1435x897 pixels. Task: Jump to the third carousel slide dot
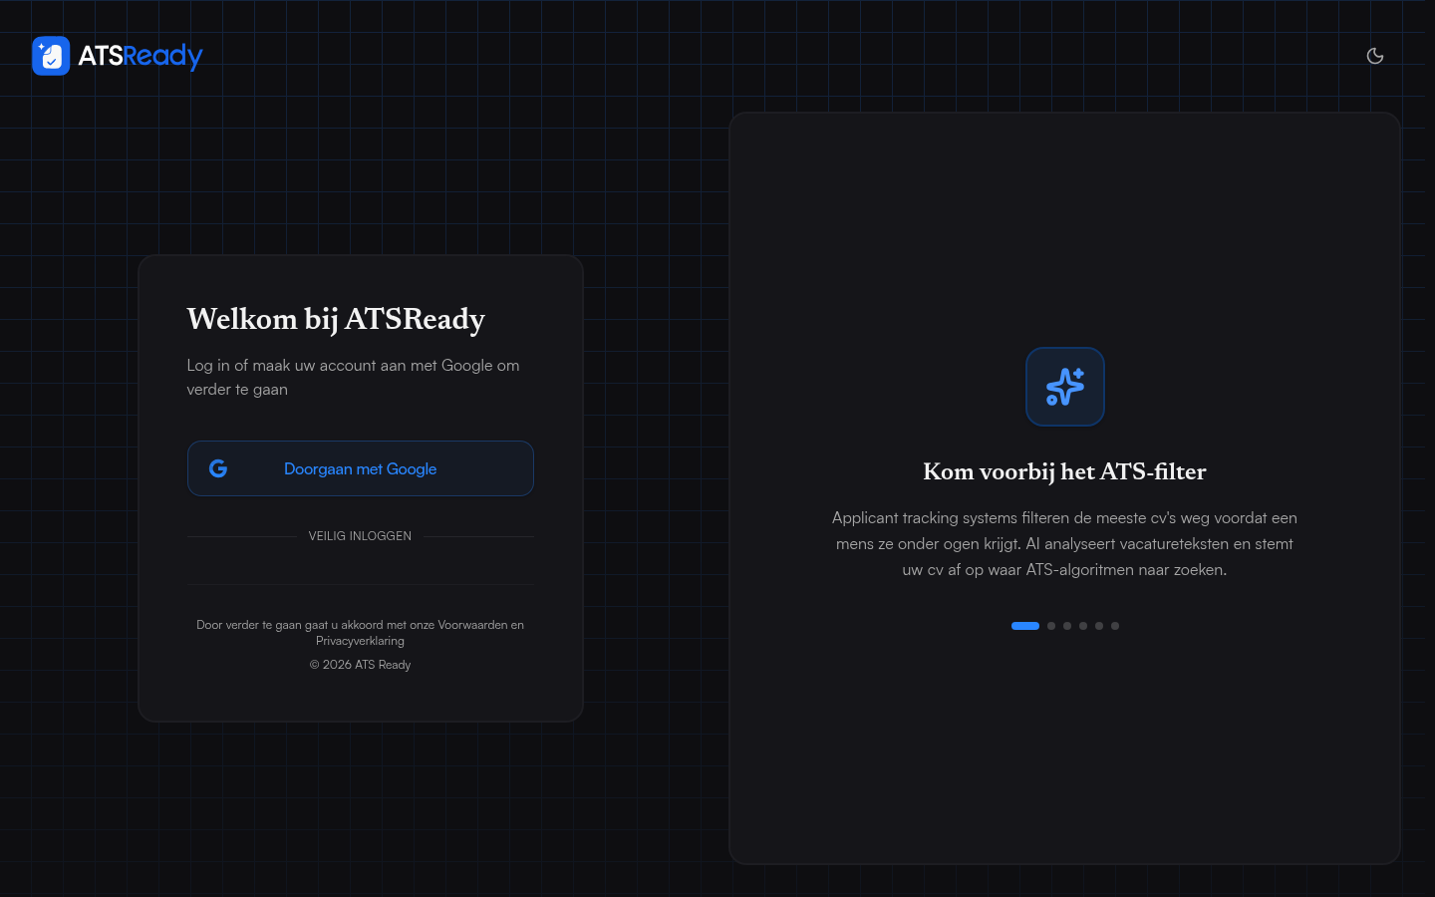(x=1067, y=626)
